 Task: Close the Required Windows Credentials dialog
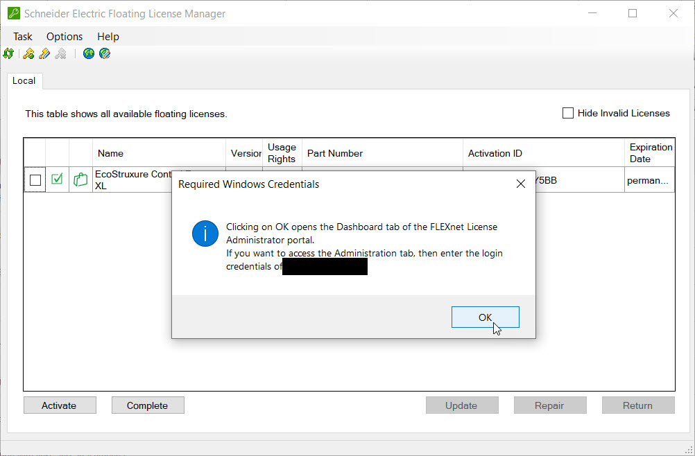521,184
